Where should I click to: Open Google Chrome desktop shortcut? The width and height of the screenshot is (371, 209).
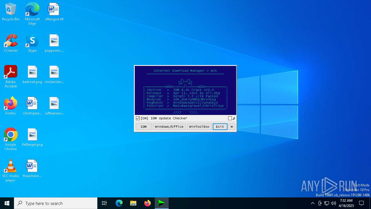(11, 139)
